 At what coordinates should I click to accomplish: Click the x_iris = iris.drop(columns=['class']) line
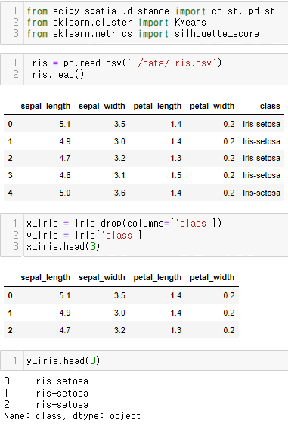pos(124,224)
